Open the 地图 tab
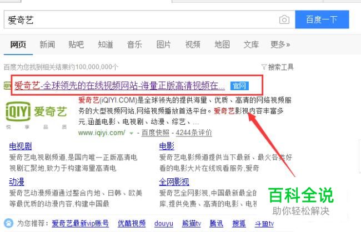Viewport: 361px width, 235px height. click(x=222, y=45)
